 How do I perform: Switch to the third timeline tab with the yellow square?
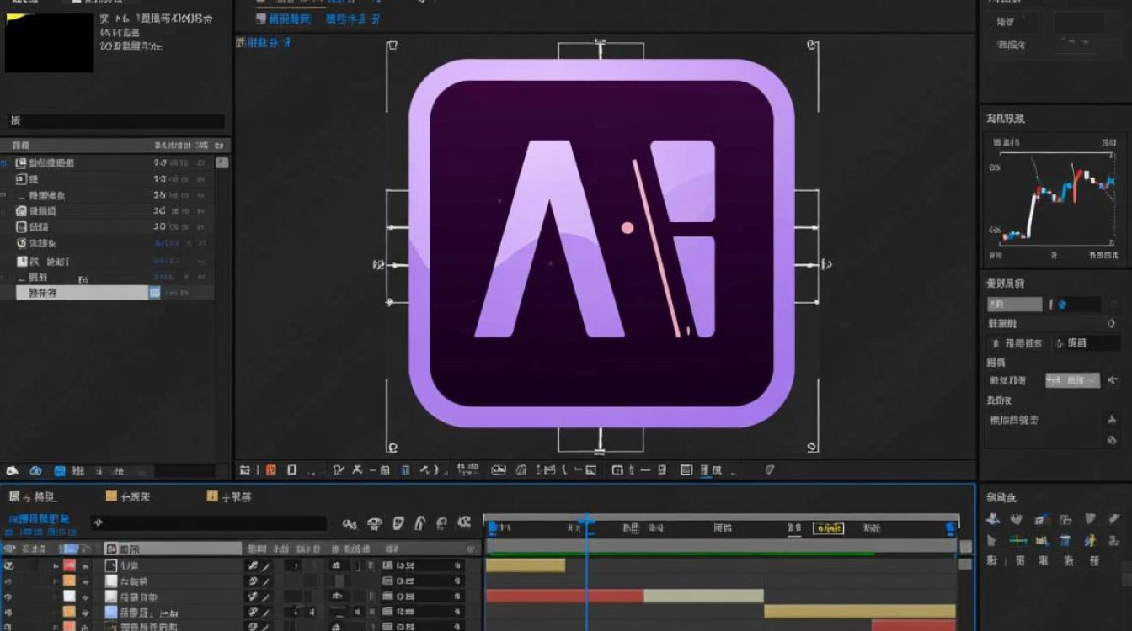coord(229,497)
